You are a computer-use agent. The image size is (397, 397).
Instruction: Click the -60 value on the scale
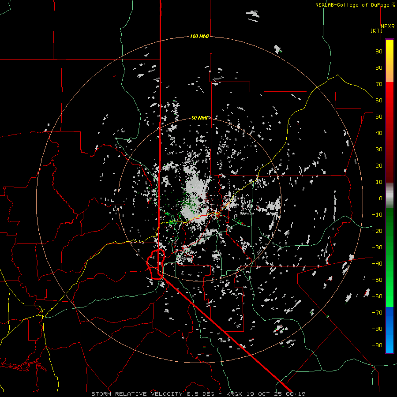(x=377, y=296)
